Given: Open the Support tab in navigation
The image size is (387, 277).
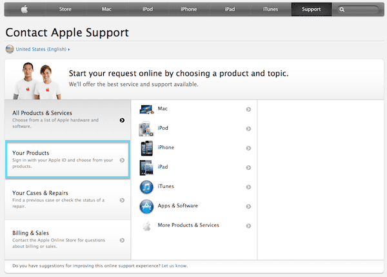Looking at the screenshot, I should coord(312,10).
